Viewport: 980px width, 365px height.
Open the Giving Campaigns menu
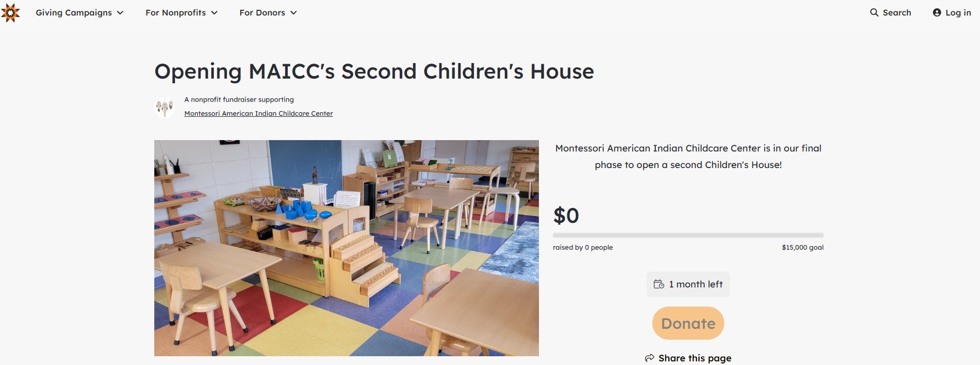[79, 12]
